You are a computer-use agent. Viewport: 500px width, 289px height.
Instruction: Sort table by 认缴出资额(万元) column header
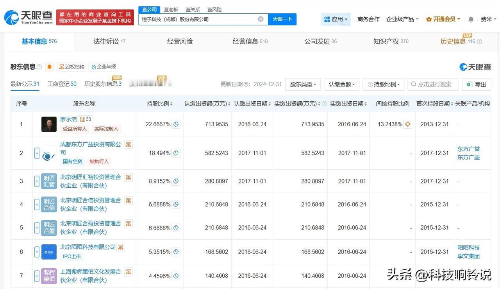(x=207, y=104)
